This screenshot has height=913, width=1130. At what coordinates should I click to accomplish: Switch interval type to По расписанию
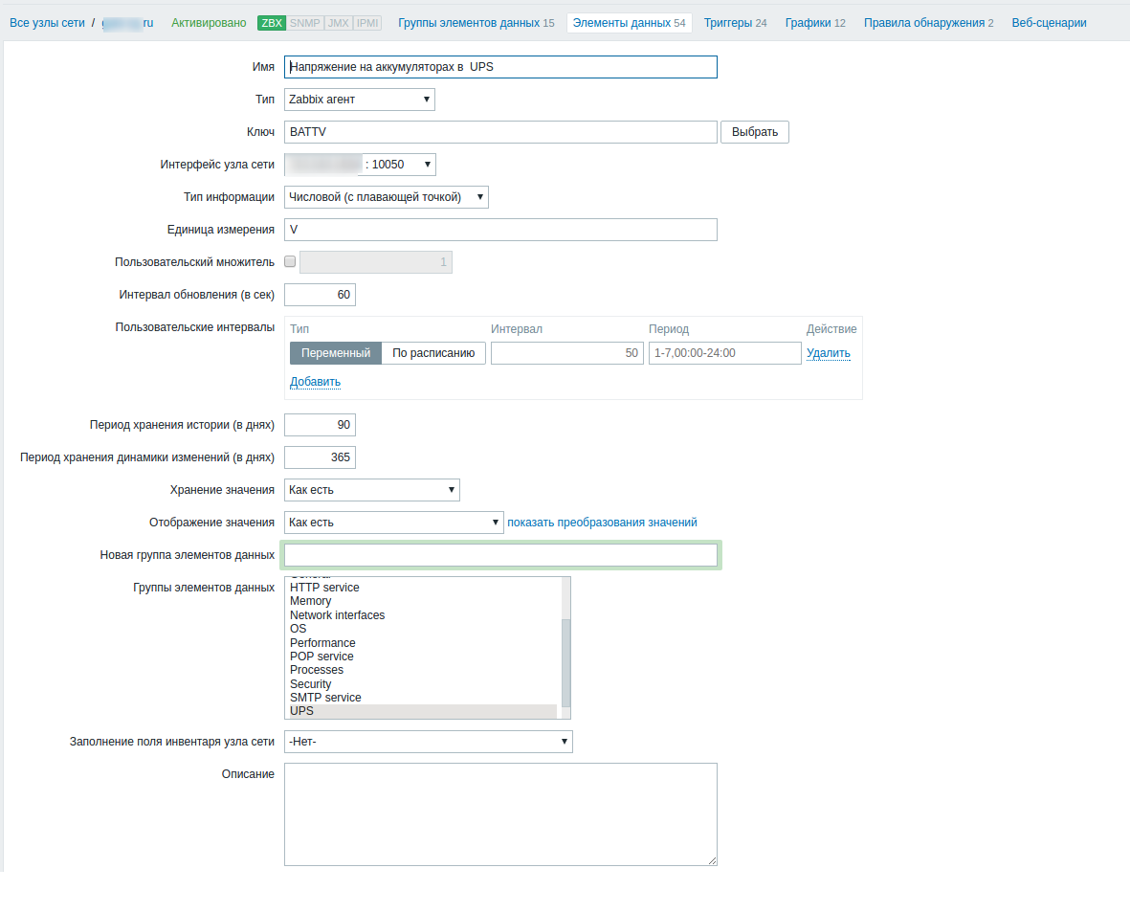(432, 352)
